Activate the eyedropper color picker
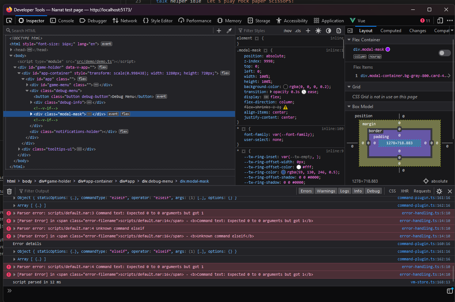455x302 pixels. coord(229,31)
